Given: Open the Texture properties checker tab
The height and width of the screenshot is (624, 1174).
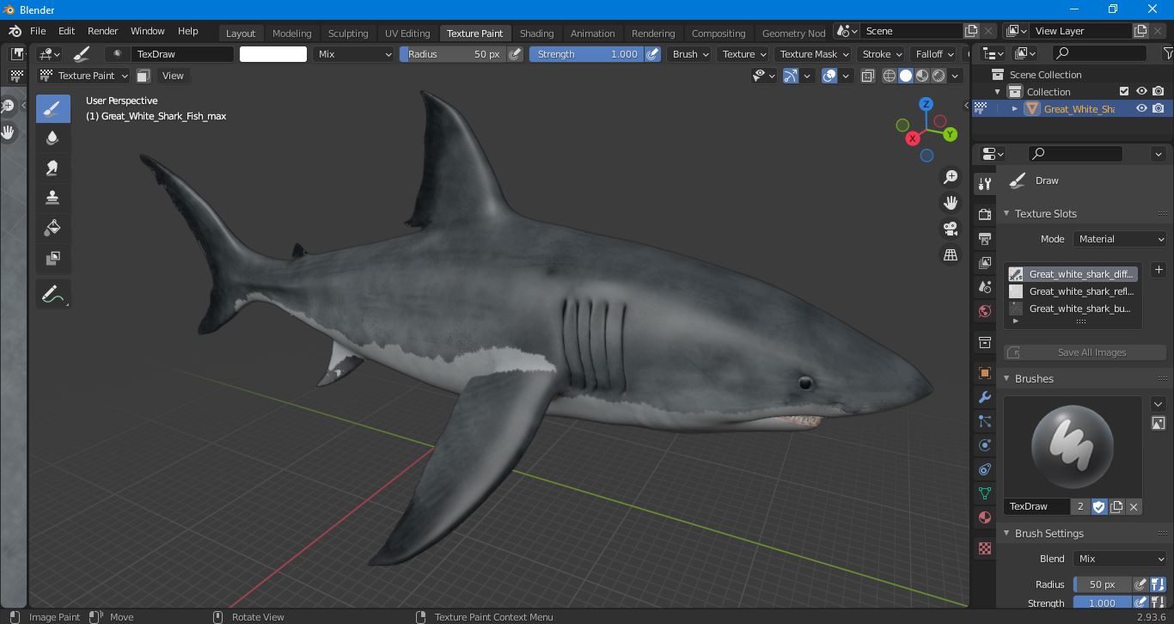Looking at the screenshot, I should [985, 548].
